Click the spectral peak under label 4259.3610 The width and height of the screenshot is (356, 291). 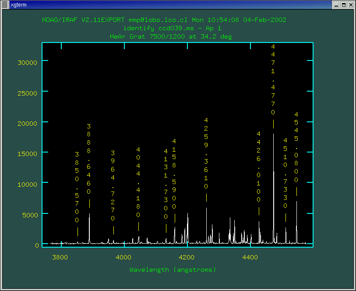[x=206, y=225]
